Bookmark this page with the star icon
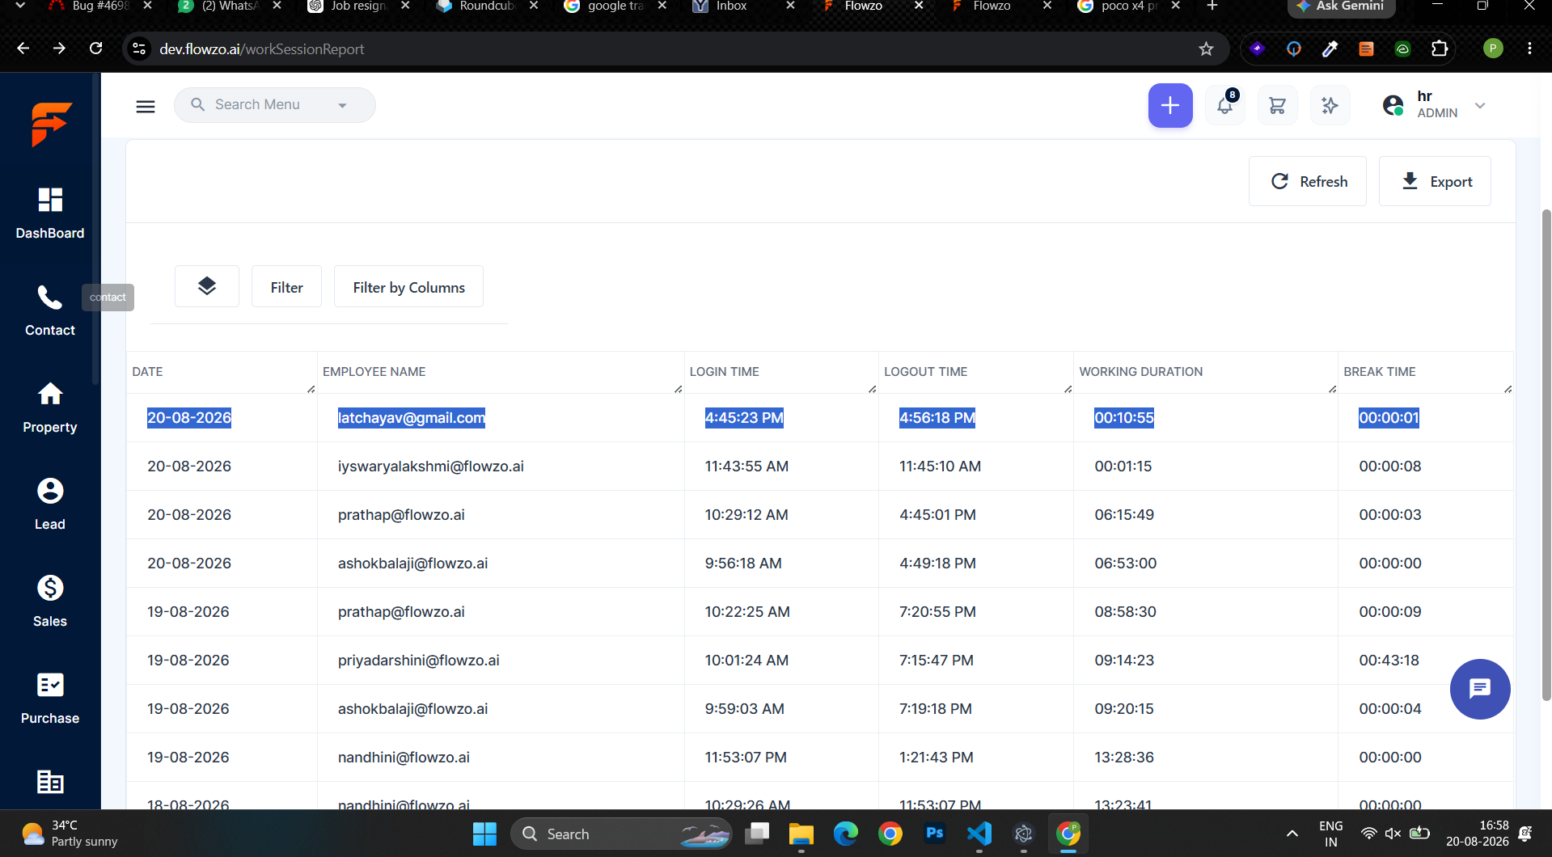The image size is (1552, 857). click(1207, 49)
